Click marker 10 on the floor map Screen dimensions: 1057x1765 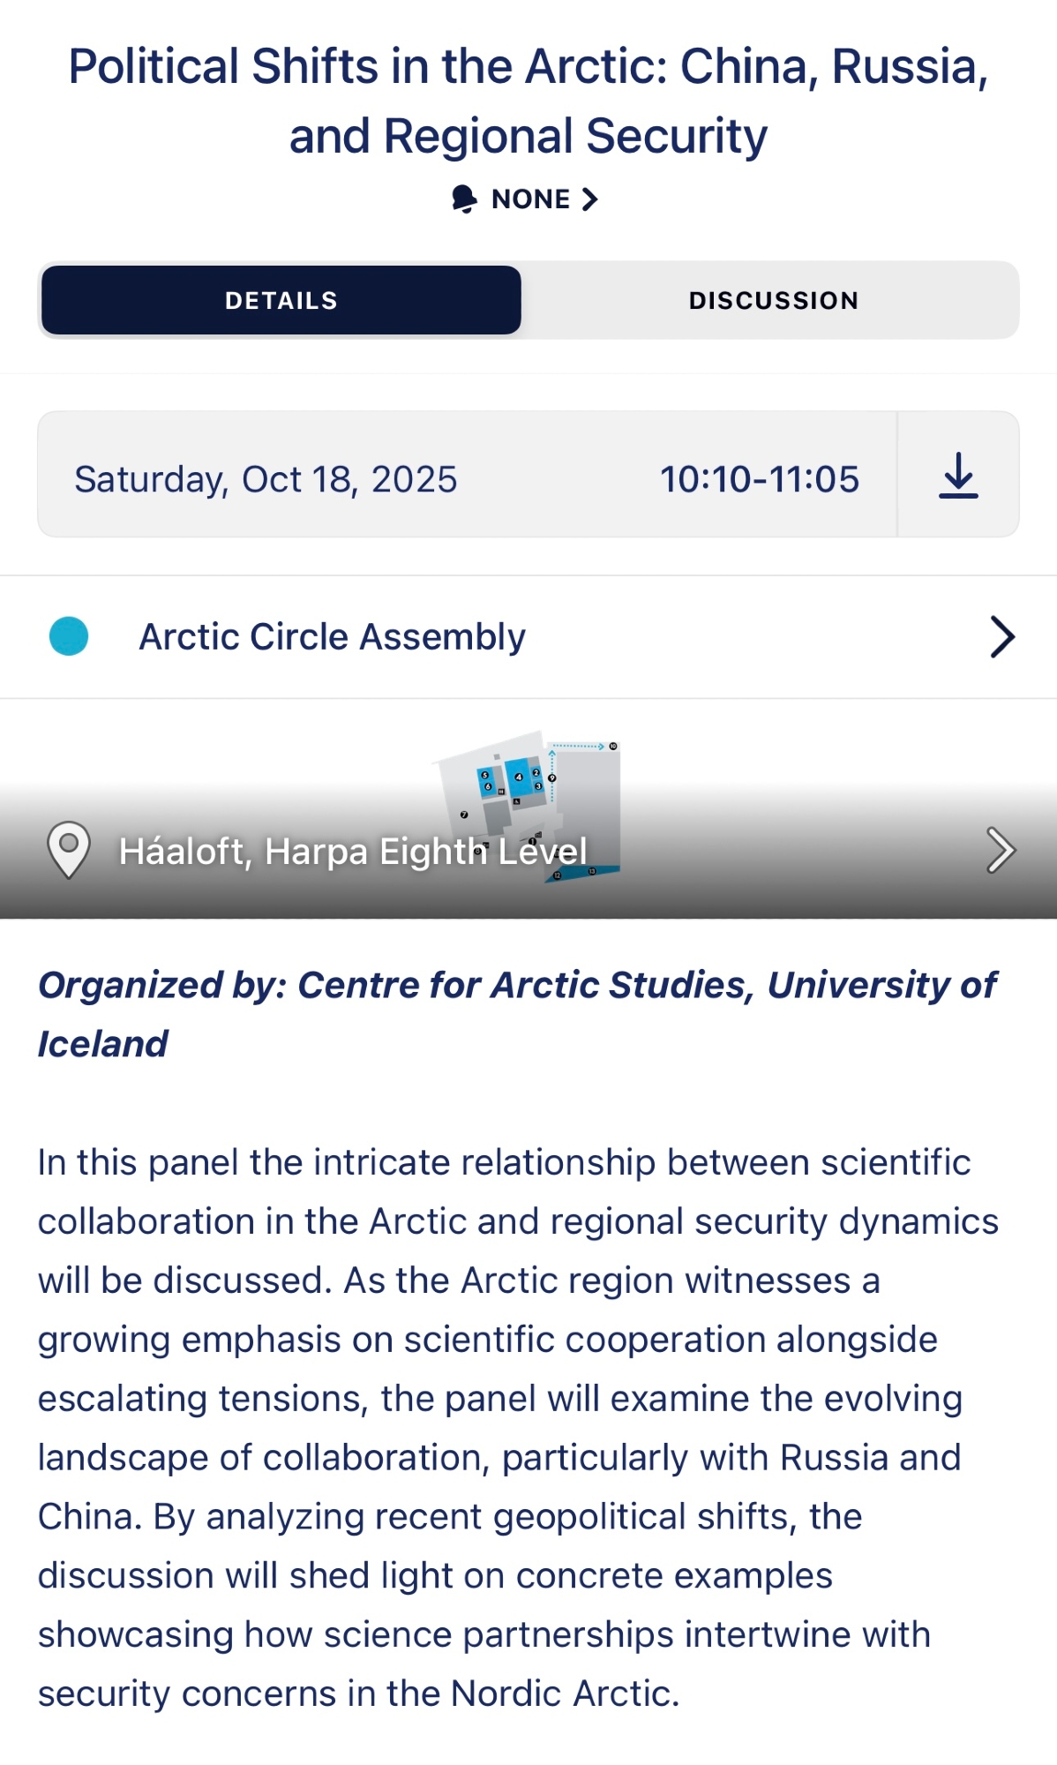613,747
